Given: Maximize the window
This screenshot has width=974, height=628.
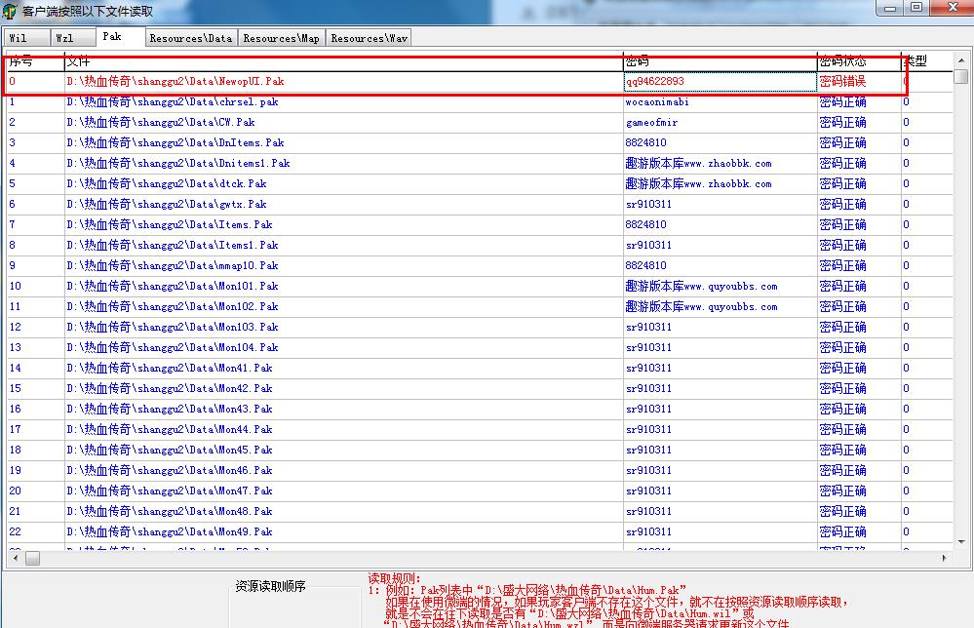Looking at the screenshot, I should pos(916,8).
